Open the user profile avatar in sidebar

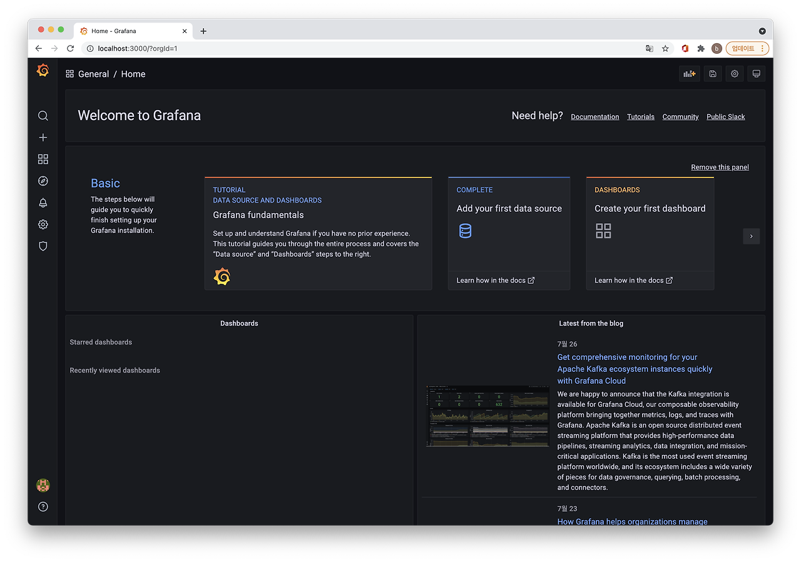(x=43, y=485)
